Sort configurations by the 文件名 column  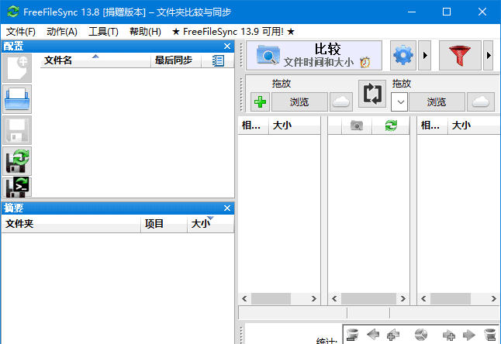pyautogui.click(x=95, y=60)
